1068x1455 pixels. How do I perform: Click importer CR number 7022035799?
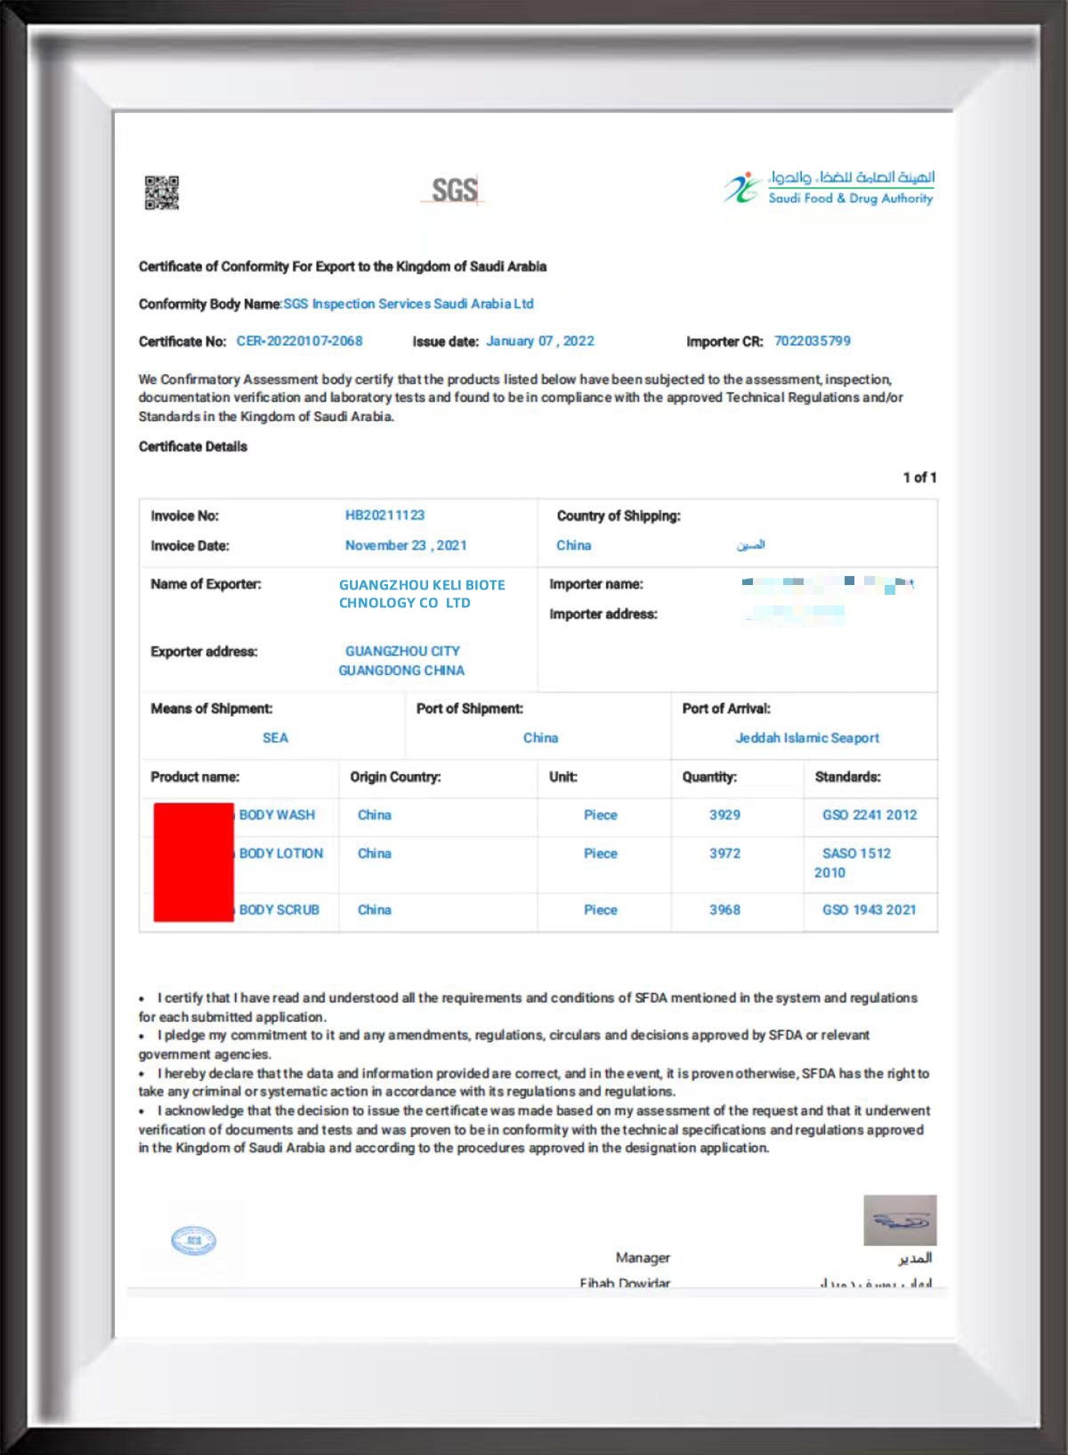tap(813, 341)
